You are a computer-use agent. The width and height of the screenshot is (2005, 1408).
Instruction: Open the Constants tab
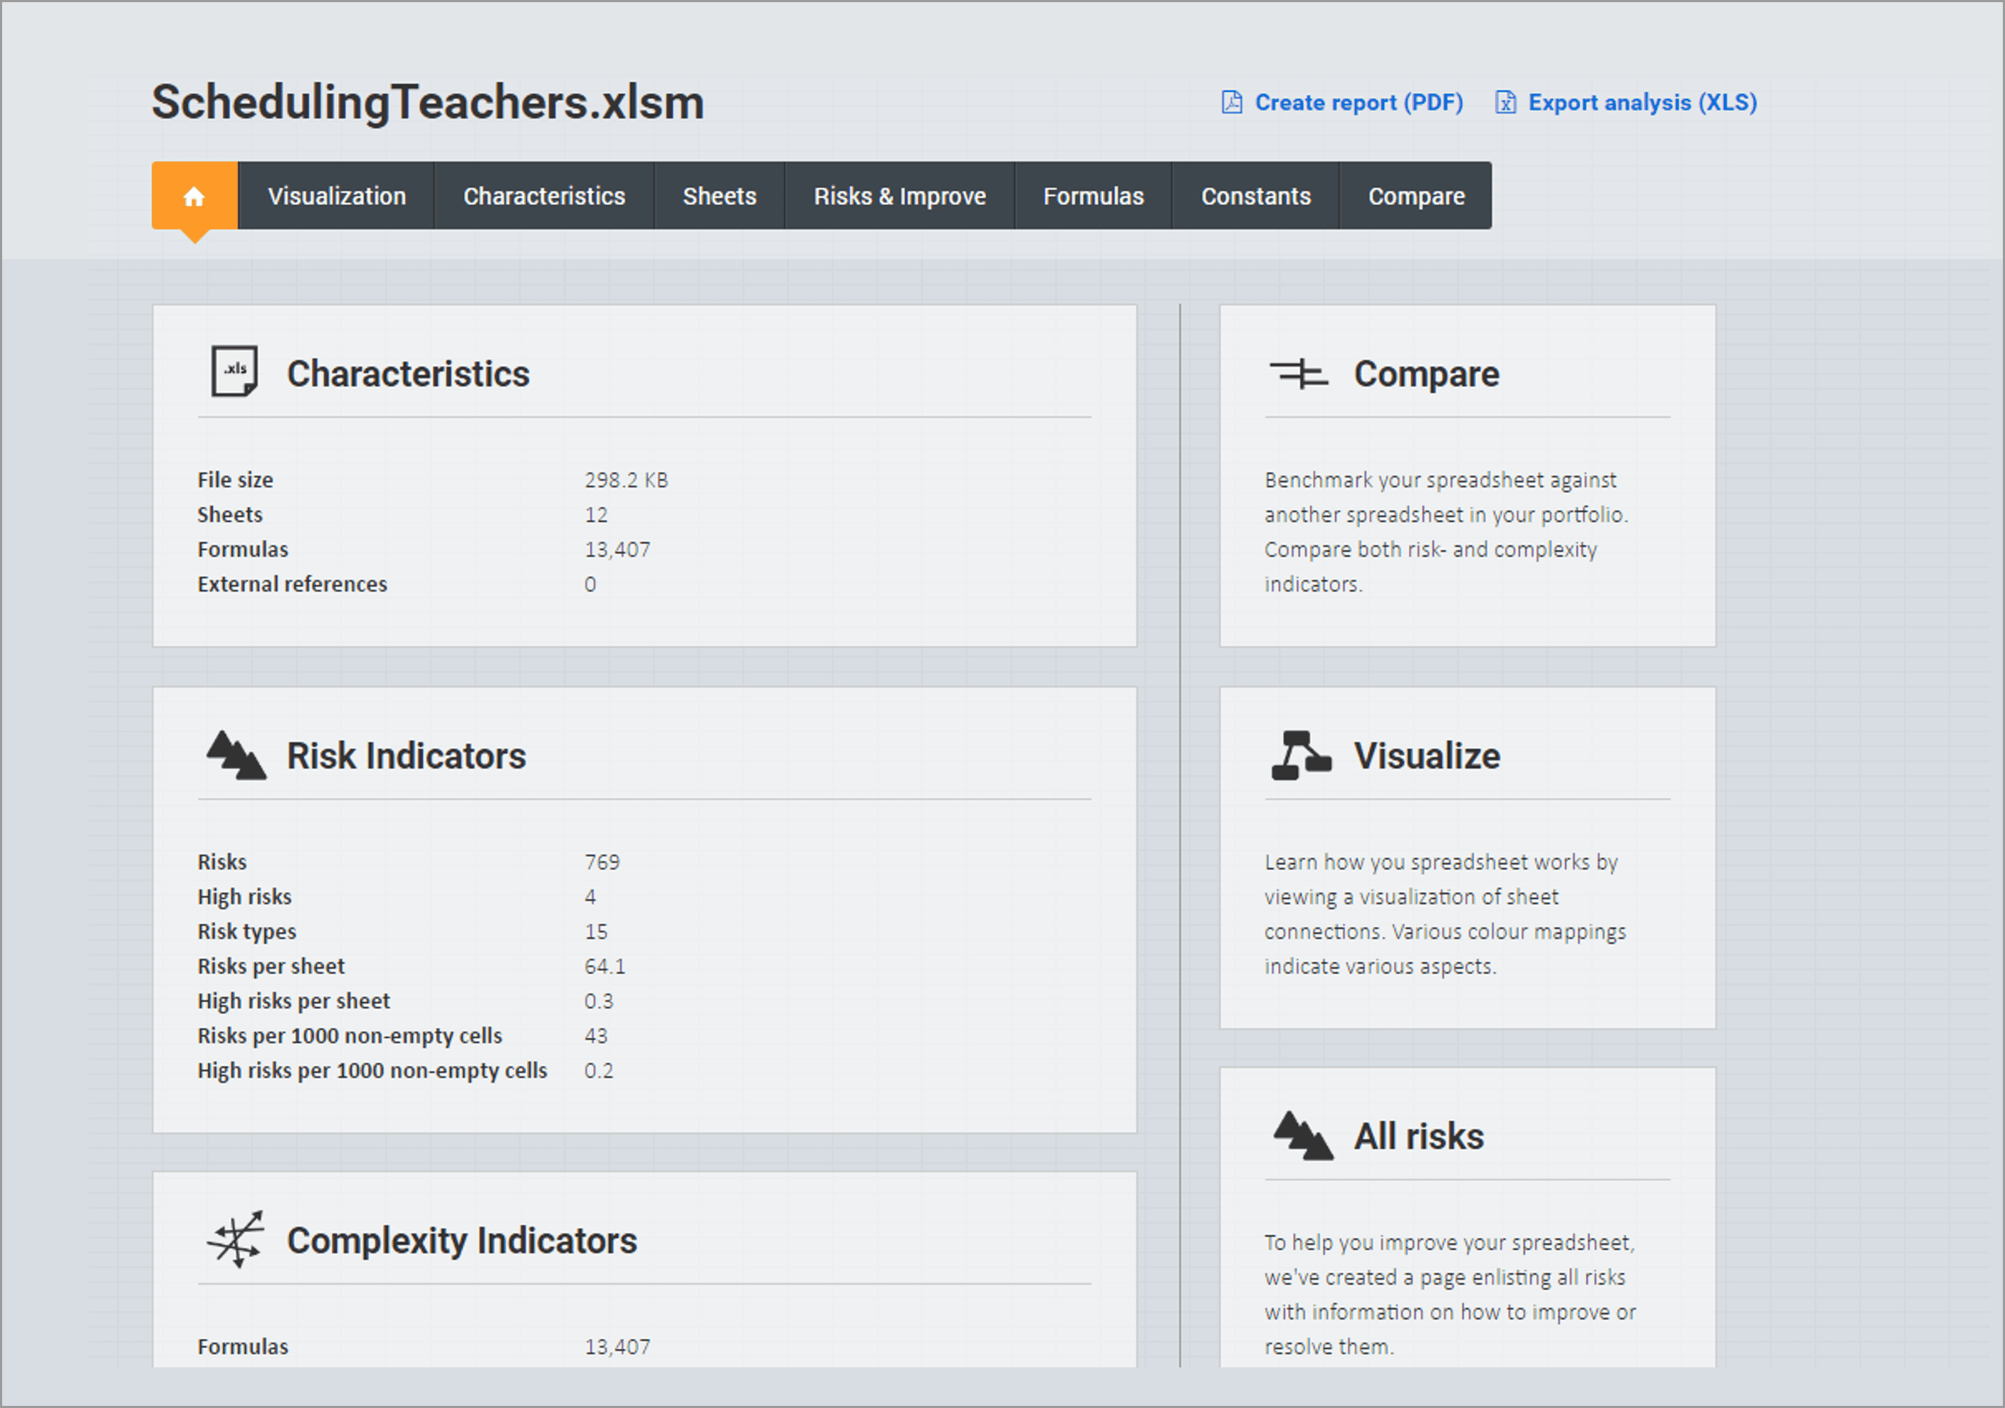pos(1255,196)
